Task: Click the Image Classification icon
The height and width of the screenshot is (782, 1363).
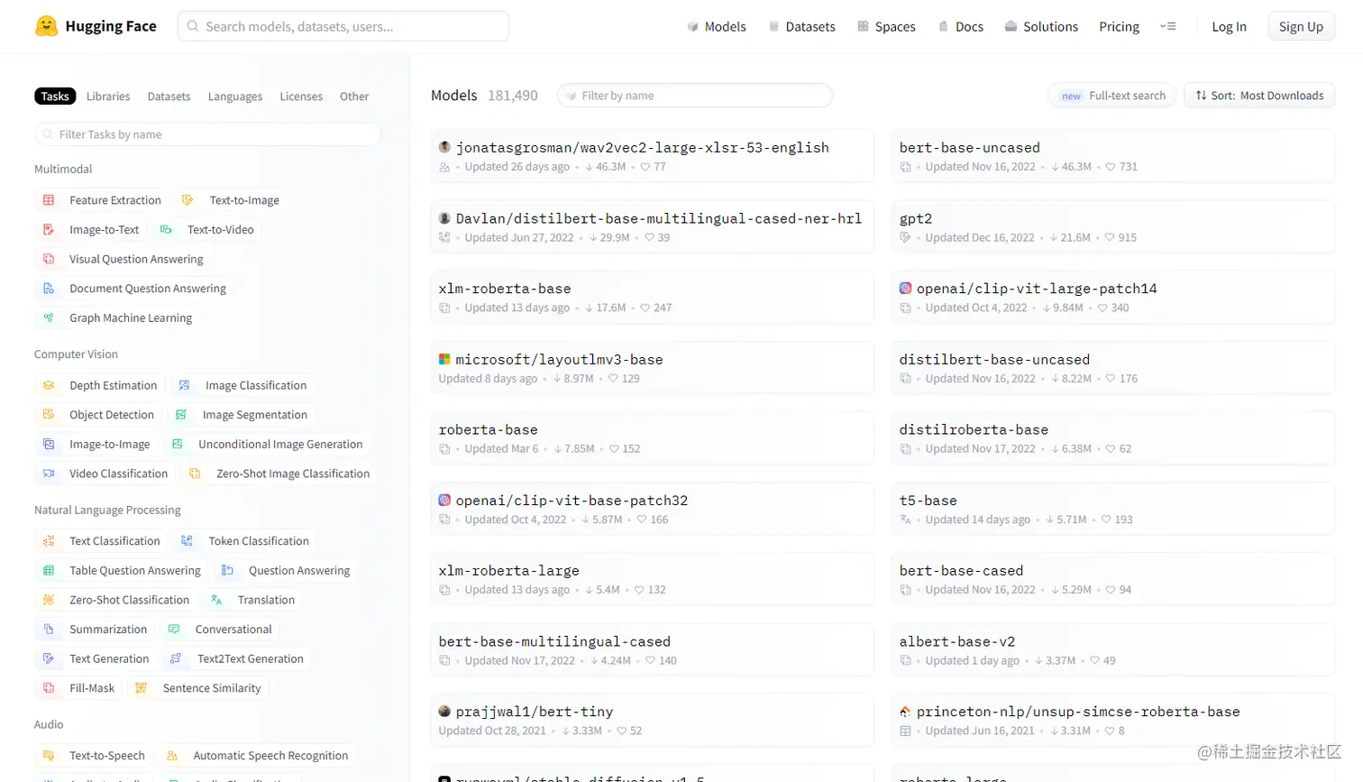Action: (x=184, y=385)
